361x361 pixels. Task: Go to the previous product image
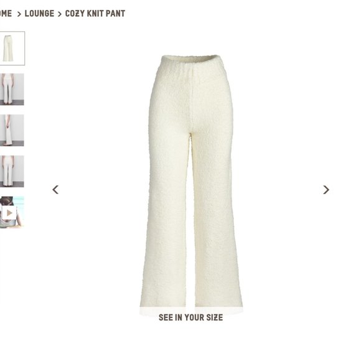[x=55, y=190]
